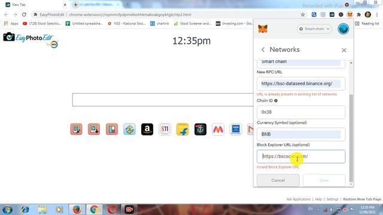
Task: Open Firefox from taskbar
Action: pyautogui.click(x=77, y=210)
